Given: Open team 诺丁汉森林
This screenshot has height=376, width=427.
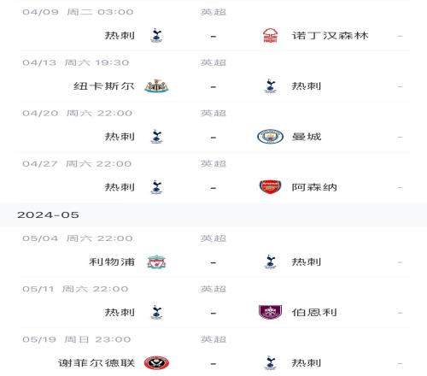Looking at the screenshot, I should pos(330,36).
